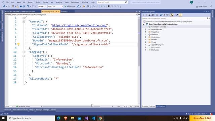
Task: Click the purple Visual Studio taskbar icon
Action: click(86, 118)
